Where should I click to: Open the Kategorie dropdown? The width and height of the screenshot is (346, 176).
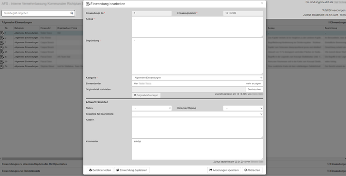pos(197,78)
